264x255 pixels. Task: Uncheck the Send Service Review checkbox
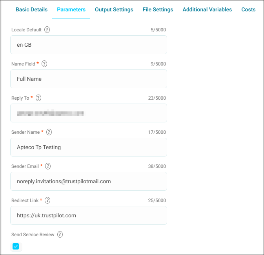point(16,247)
